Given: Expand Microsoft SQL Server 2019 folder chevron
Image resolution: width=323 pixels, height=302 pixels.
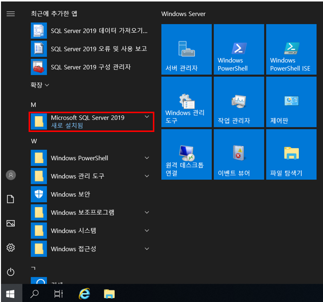Looking at the screenshot, I should click(147, 117).
